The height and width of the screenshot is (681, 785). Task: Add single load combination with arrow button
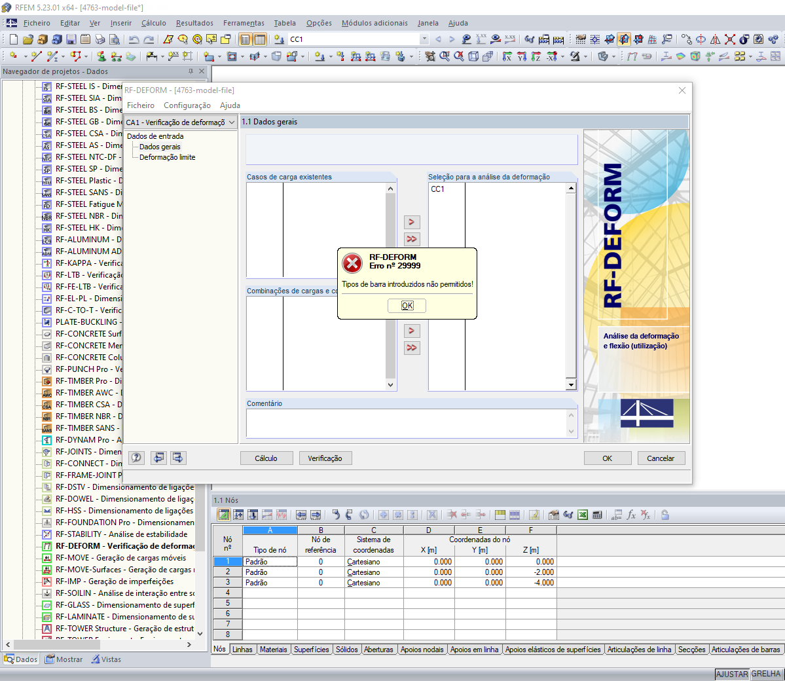(412, 331)
